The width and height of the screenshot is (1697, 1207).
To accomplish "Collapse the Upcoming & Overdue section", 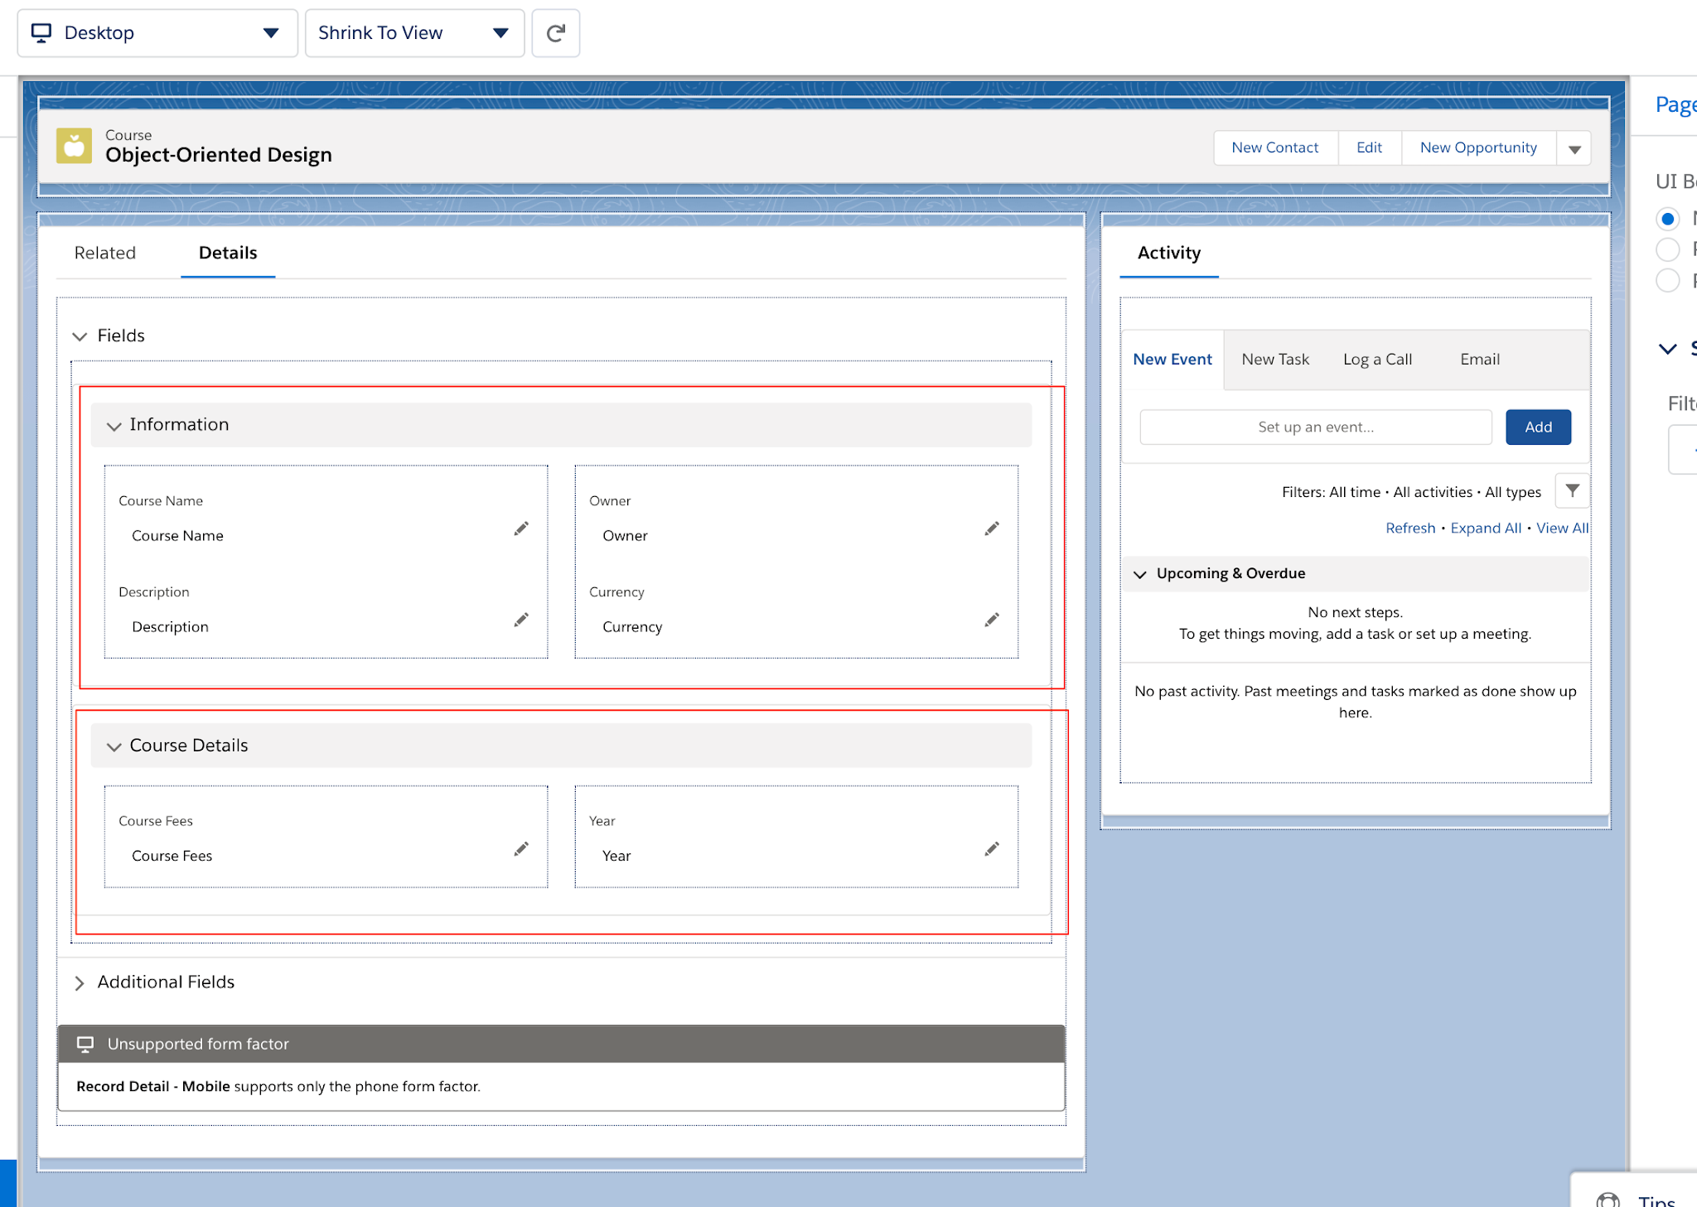I will click(x=1142, y=573).
